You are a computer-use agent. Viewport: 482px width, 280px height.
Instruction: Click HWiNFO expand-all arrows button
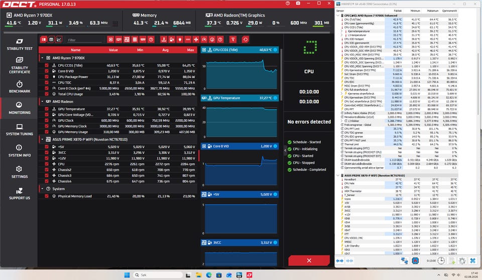pyautogui.click(x=340, y=260)
